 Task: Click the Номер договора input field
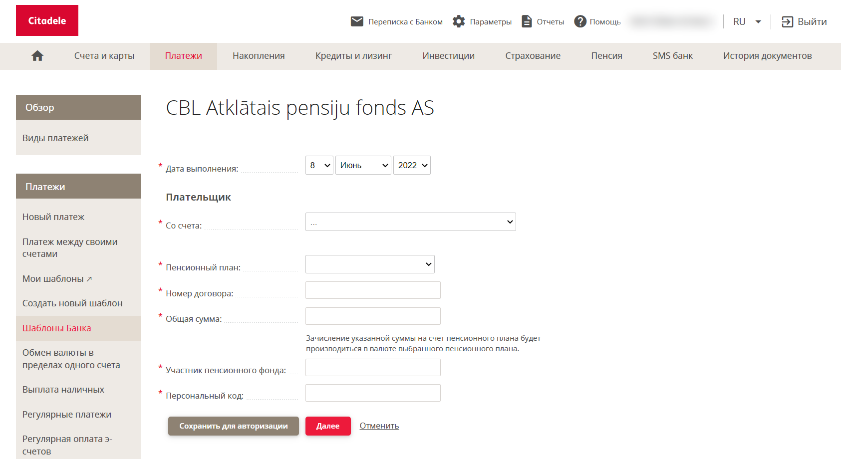coord(373,290)
